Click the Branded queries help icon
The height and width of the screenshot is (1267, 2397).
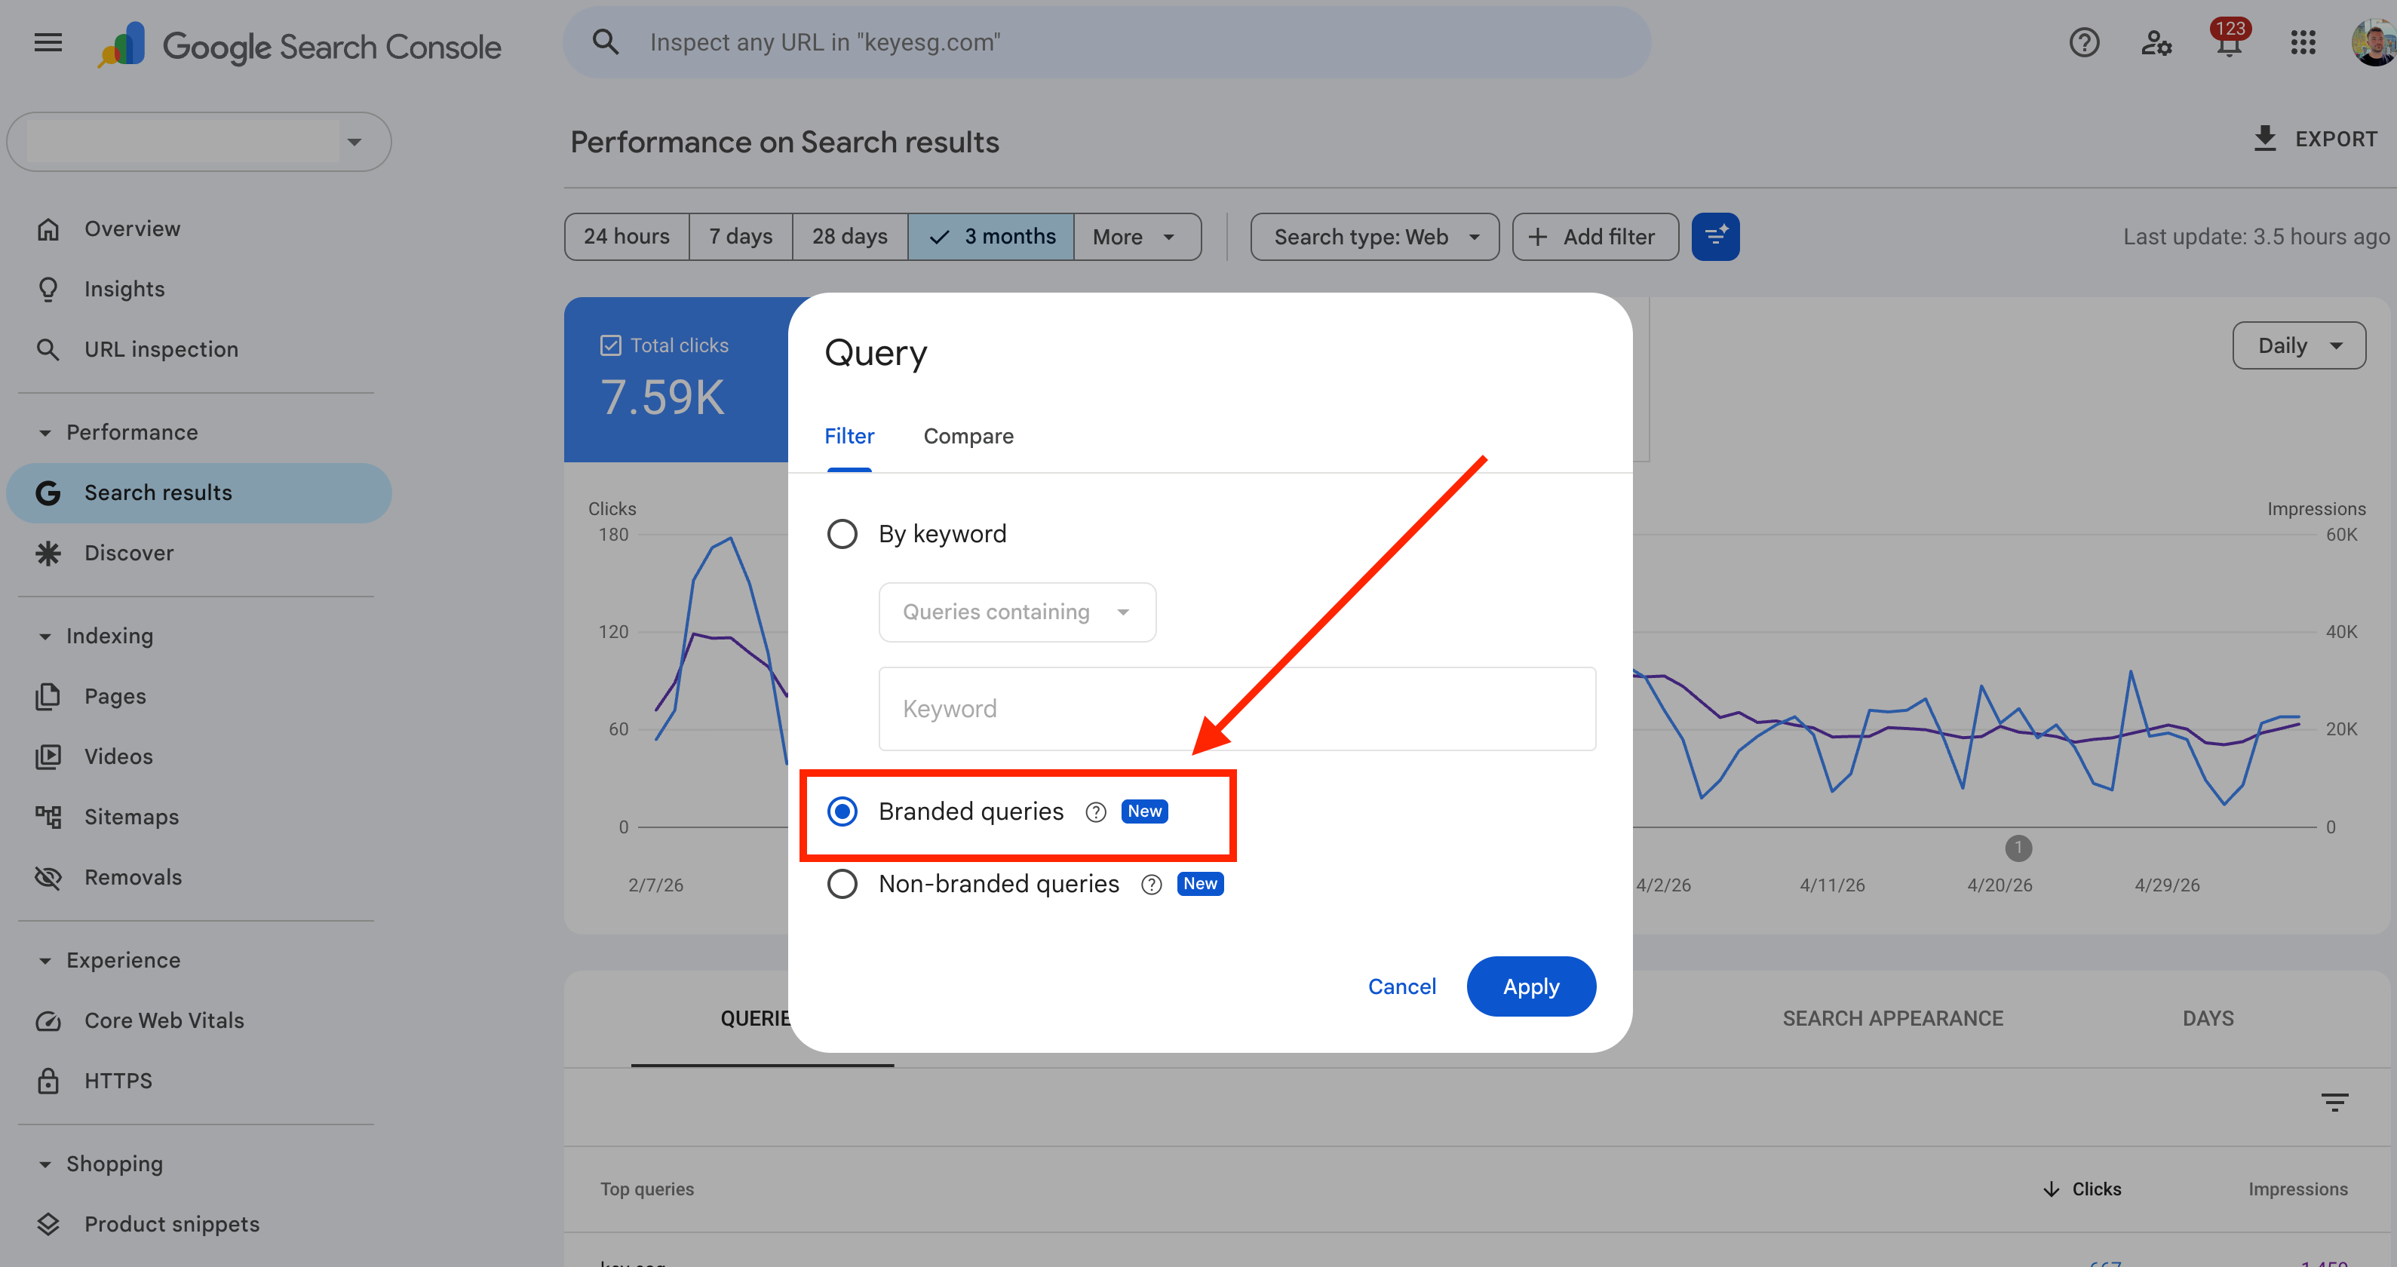pos(1095,812)
